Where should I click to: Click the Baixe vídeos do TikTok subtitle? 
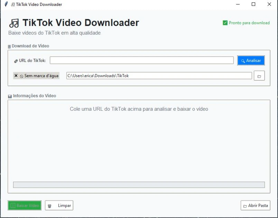point(54,33)
